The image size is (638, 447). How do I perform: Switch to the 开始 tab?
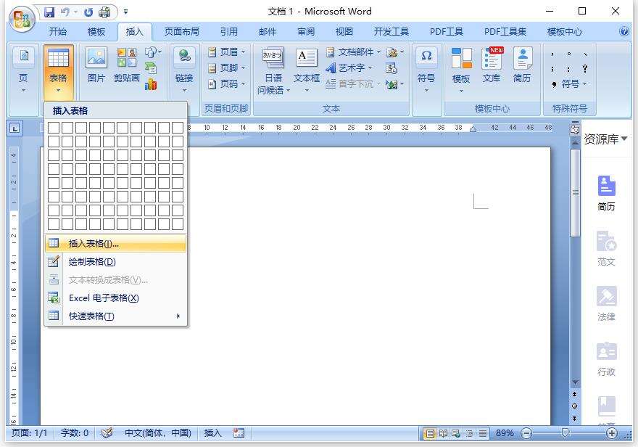(x=58, y=32)
